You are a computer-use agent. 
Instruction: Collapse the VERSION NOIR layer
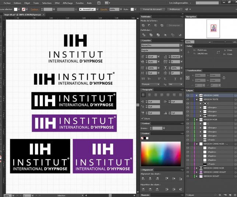point(197,119)
